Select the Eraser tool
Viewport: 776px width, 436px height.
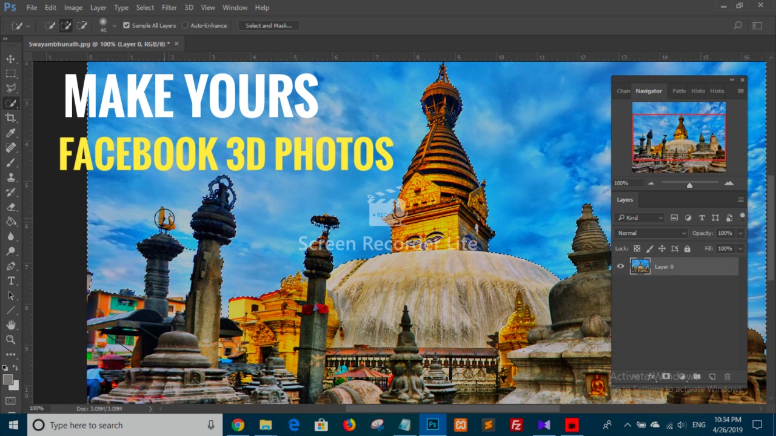point(11,206)
